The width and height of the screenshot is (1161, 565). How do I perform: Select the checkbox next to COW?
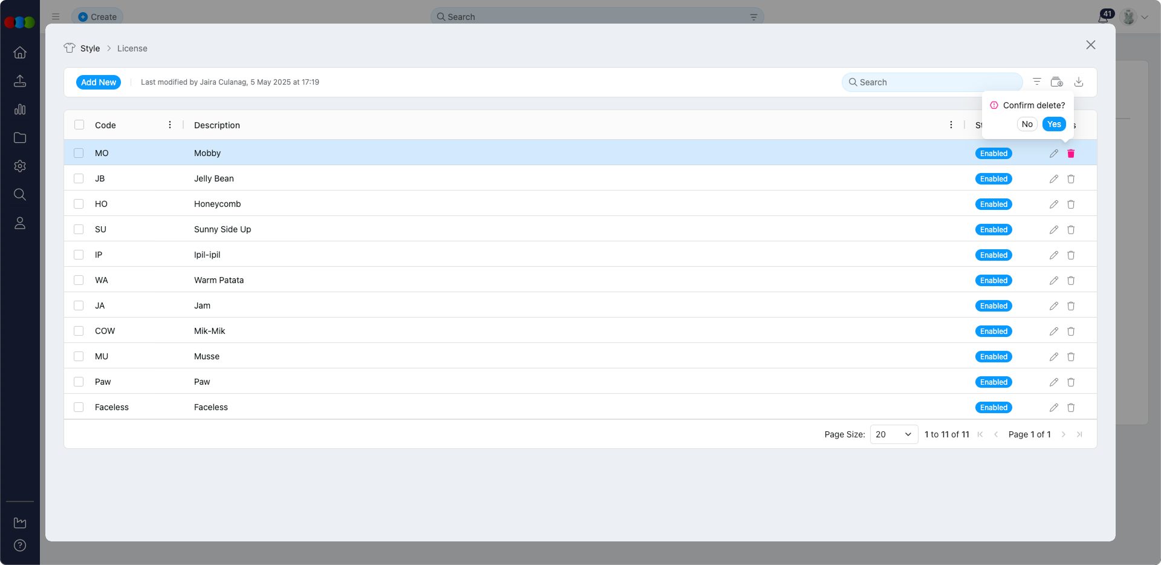tap(79, 331)
